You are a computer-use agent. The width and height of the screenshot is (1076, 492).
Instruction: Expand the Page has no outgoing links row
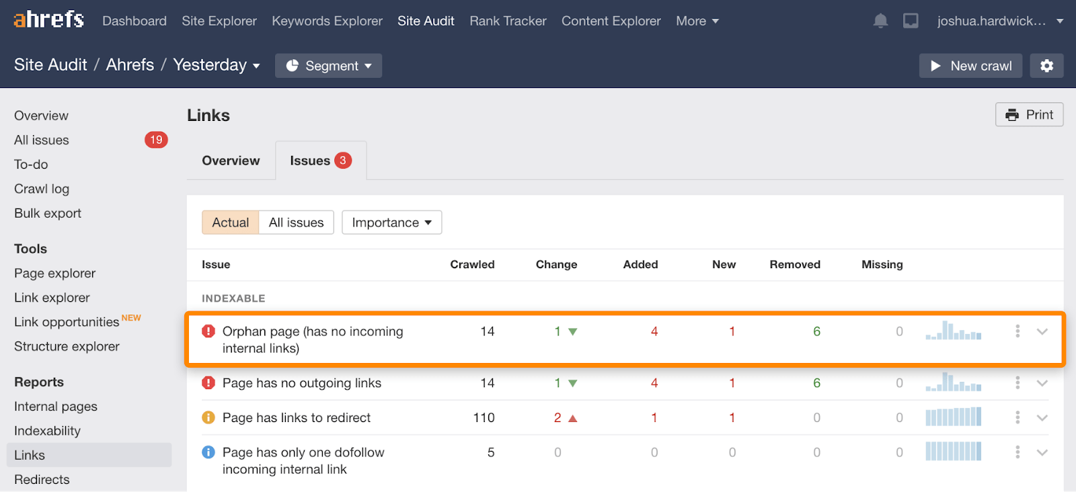pos(1042,383)
